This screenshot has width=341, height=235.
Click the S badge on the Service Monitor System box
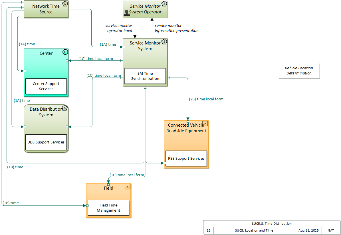point(164,42)
